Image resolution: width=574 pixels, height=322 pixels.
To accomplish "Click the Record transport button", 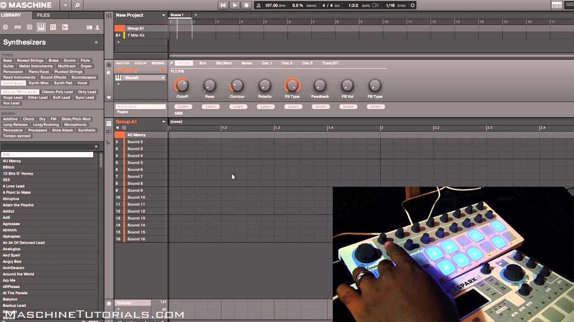I will coord(246,5).
